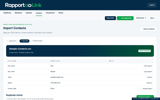Click the RapportLink chain logo icon

click(28, 6)
